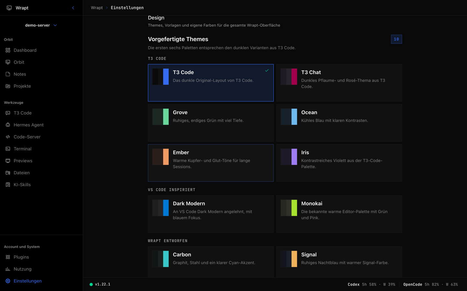Open KI-Skills from the sidebar
This screenshot has width=467, height=291.
pos(41,185)
